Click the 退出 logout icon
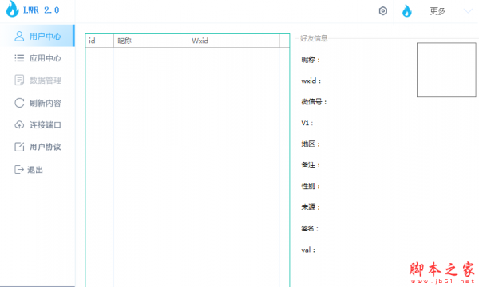This screenshot has height=287, width=479. point(19,169)
